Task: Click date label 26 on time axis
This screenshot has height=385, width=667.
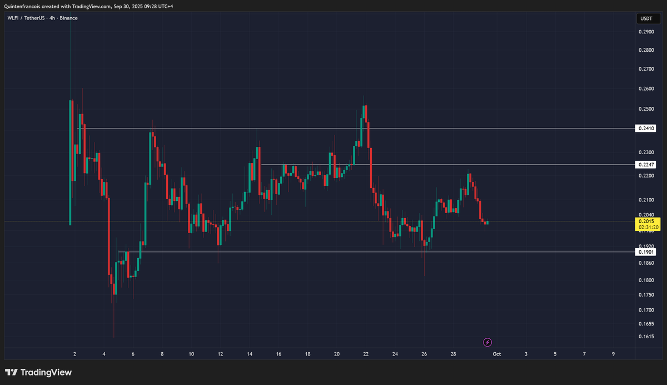Action: pos(424,354)
